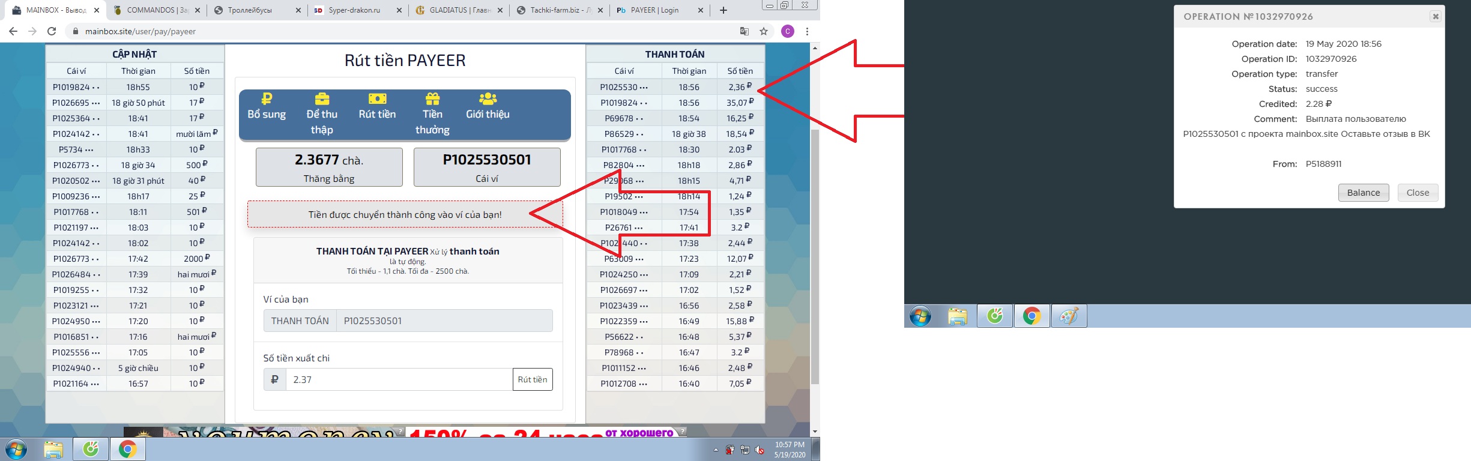Screen dimensions: 1471x461
Task: Close the MAINBOX tab
Action: pos(97,10)
